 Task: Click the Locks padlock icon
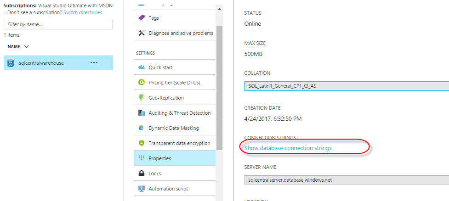(142, 173)
